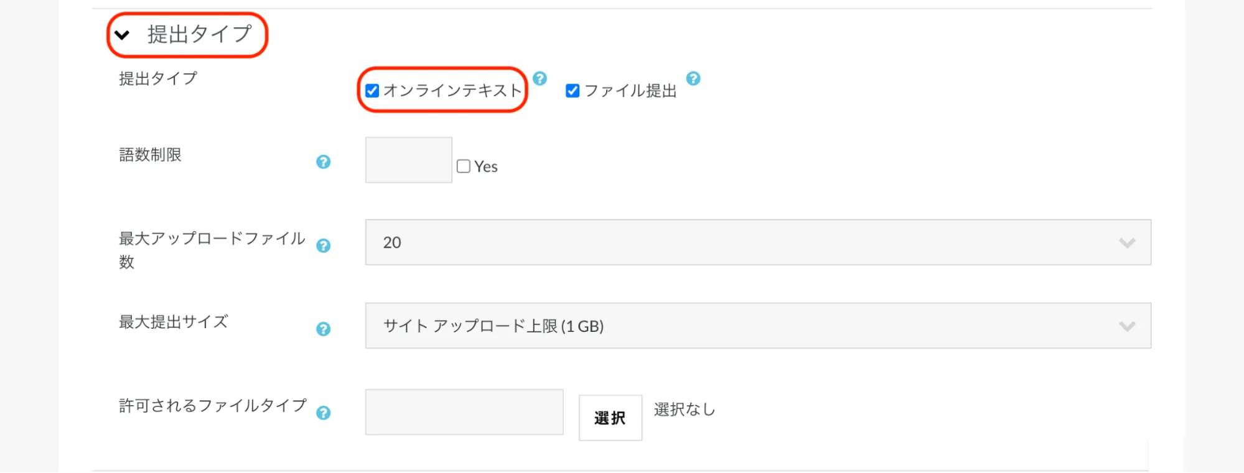This screenshot has width=1244, height=473.
Task: Click the オンラインテキスト label text
Action: [x=452, y=91]
